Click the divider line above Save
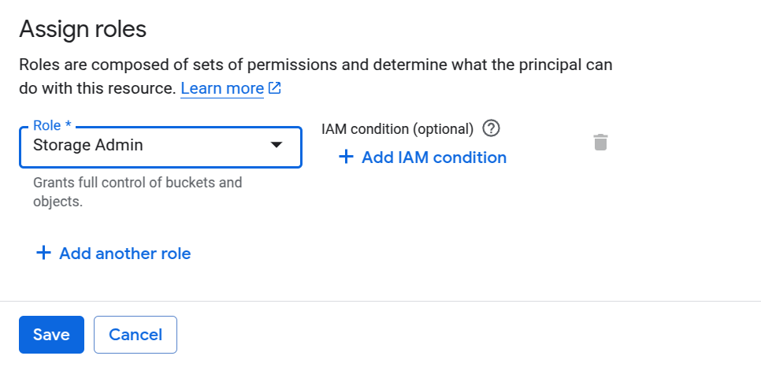 (380, 301)
